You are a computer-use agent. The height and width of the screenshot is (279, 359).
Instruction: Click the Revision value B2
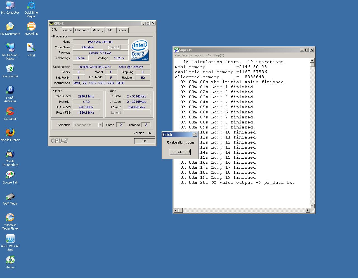(x=143, y=78)
